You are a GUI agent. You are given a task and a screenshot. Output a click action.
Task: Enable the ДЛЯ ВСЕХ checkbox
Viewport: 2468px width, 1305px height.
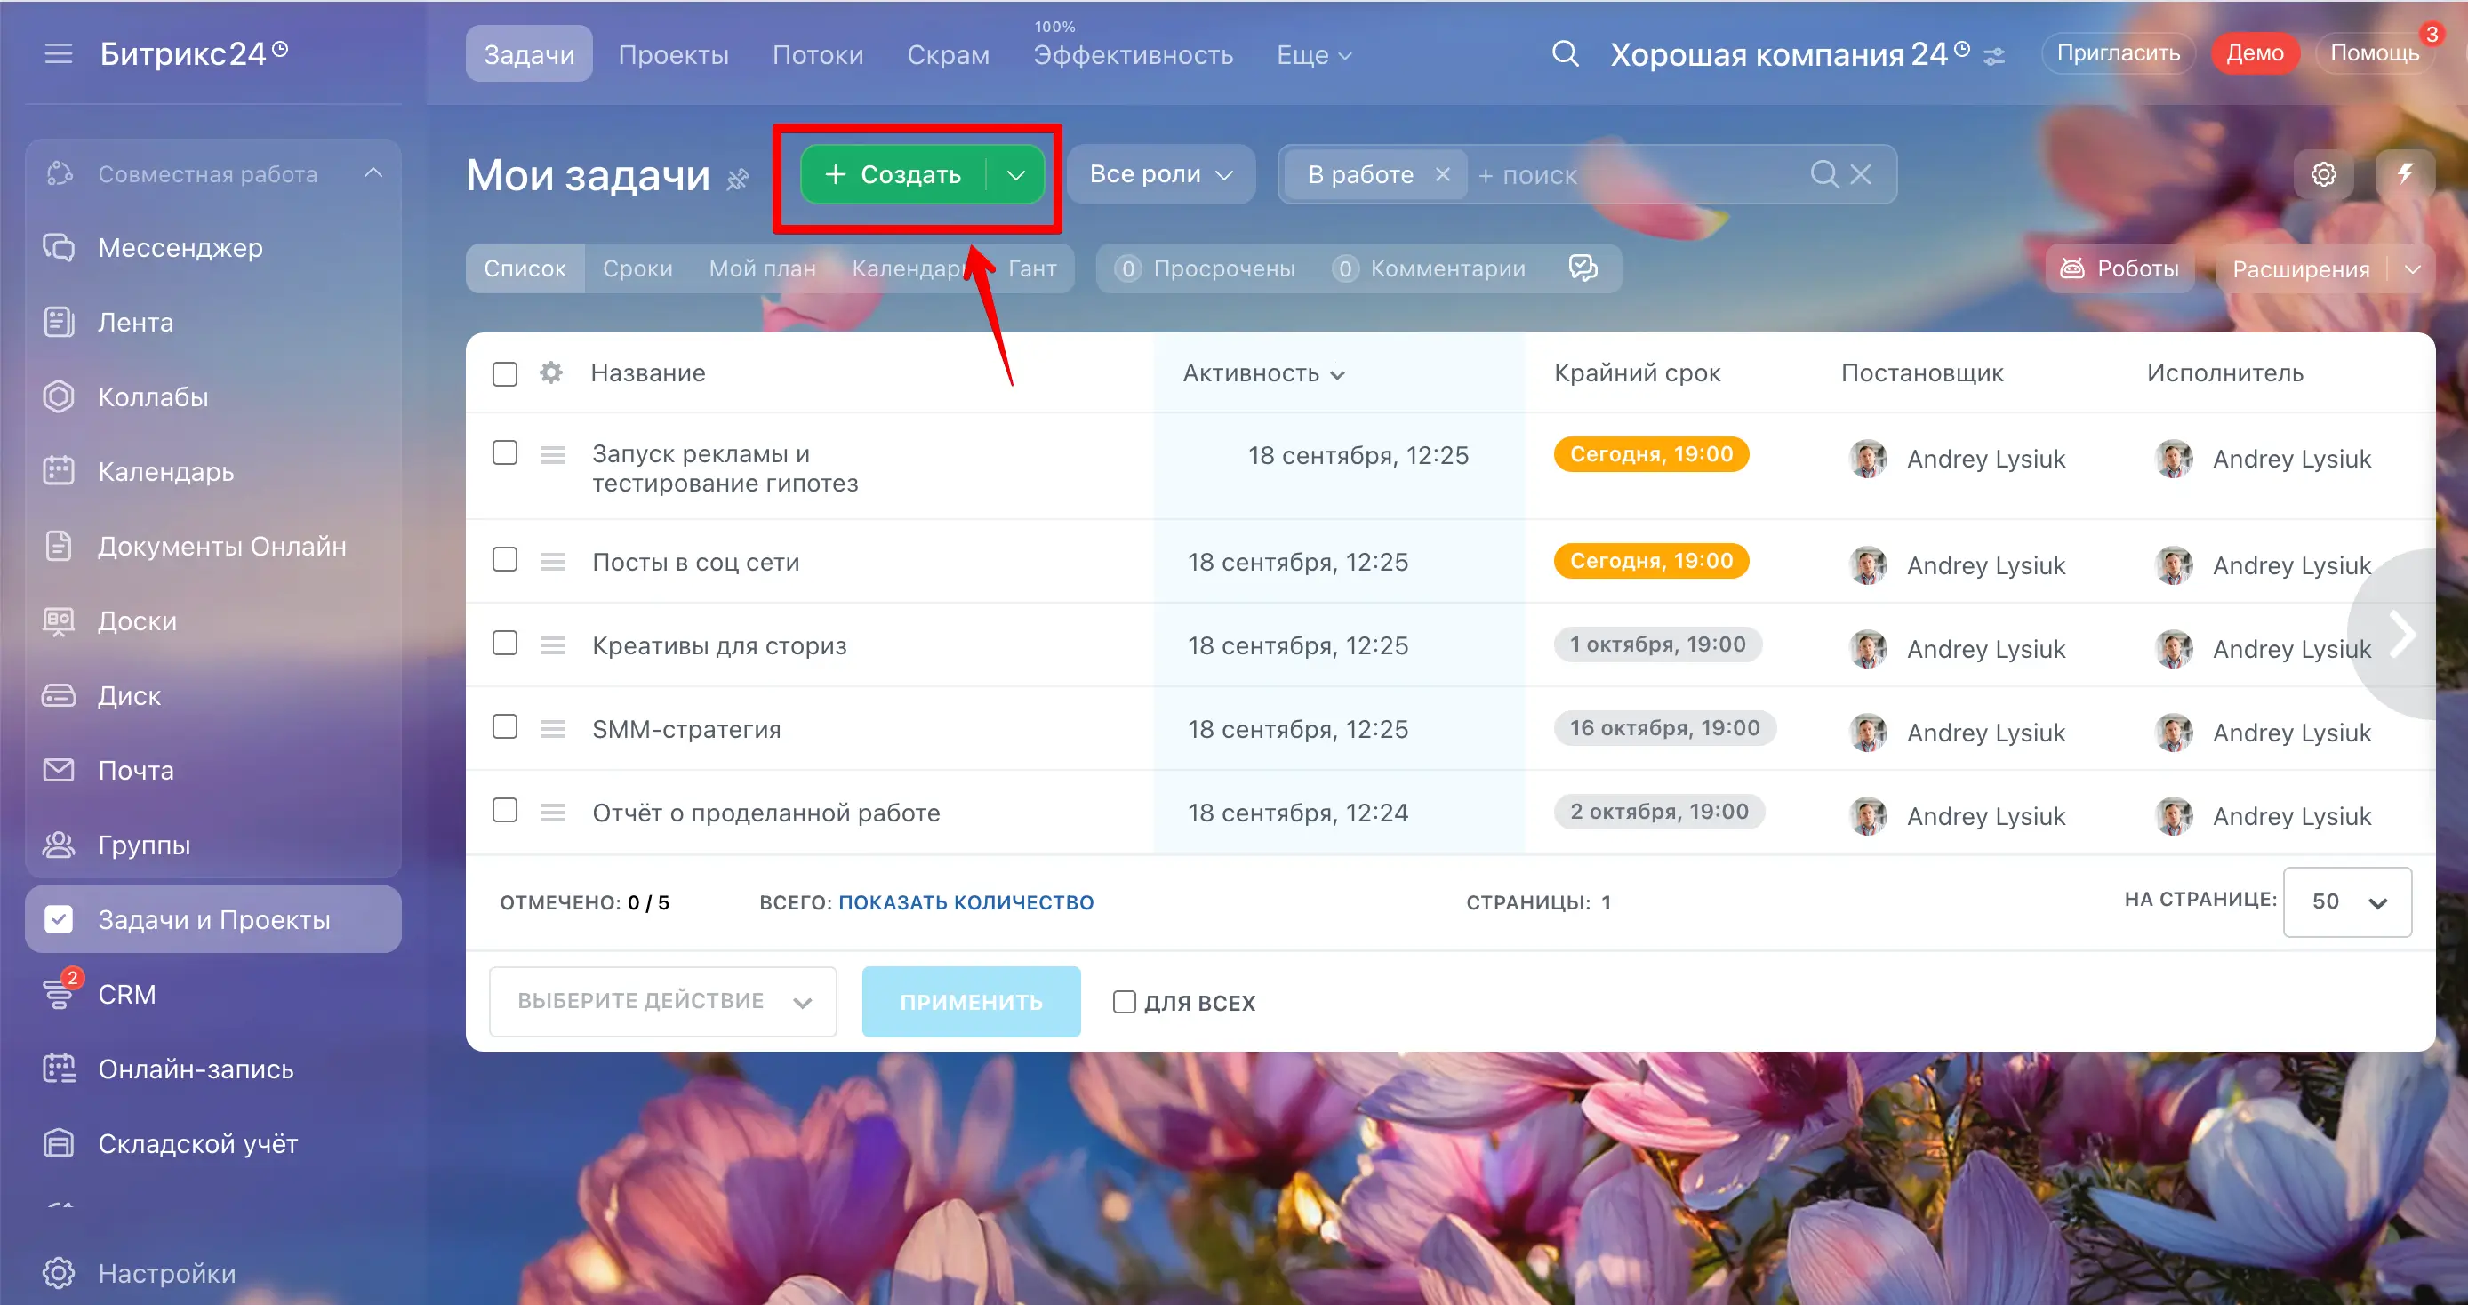pyautogui.click(x=1124, y=1002)
